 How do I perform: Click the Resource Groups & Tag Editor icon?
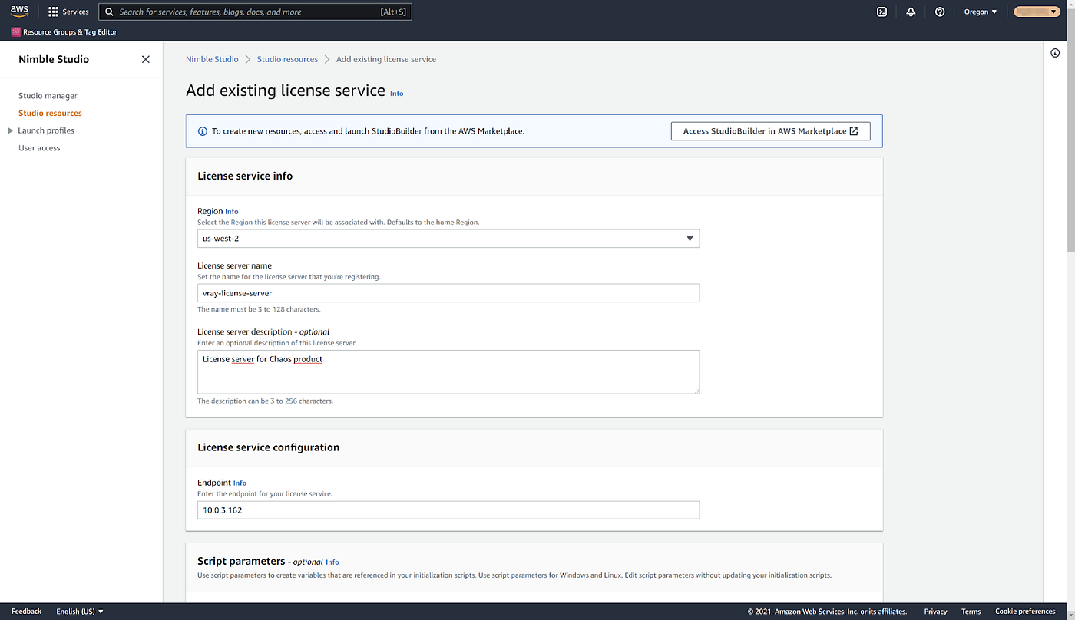click(x=15, y=32)
